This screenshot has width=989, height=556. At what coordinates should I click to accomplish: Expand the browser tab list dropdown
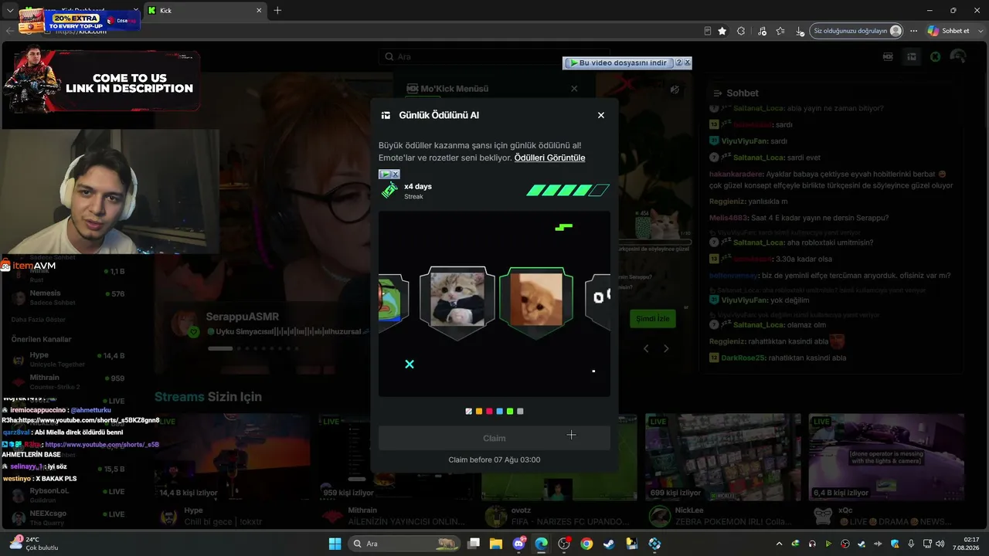click(10, 11)
